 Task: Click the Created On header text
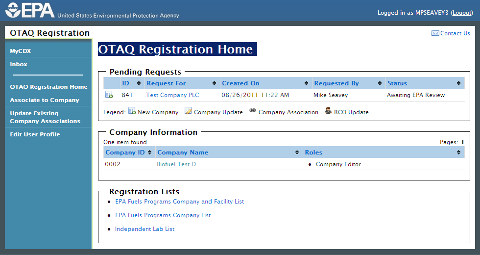click(x=240, y=83)
